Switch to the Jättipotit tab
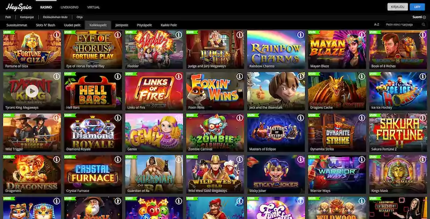 coord(122,25)
